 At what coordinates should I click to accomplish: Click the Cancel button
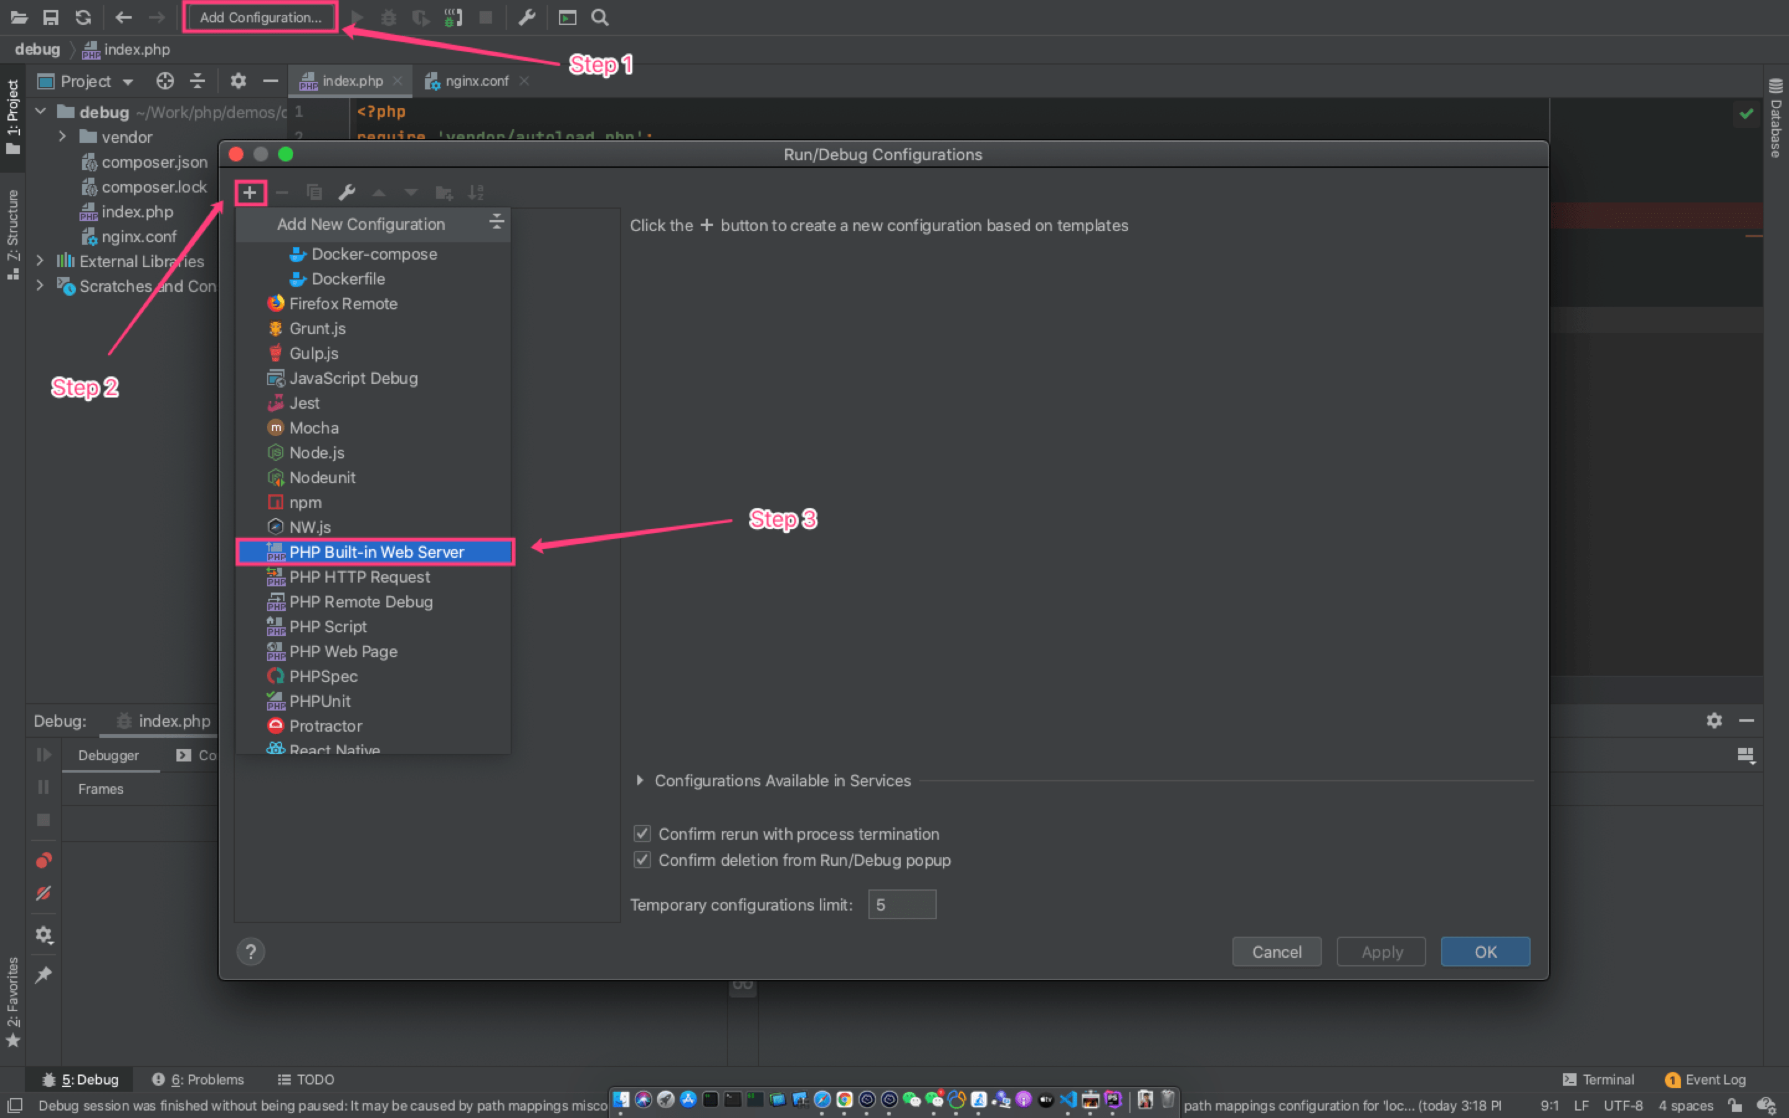(x=1277, y=950)
